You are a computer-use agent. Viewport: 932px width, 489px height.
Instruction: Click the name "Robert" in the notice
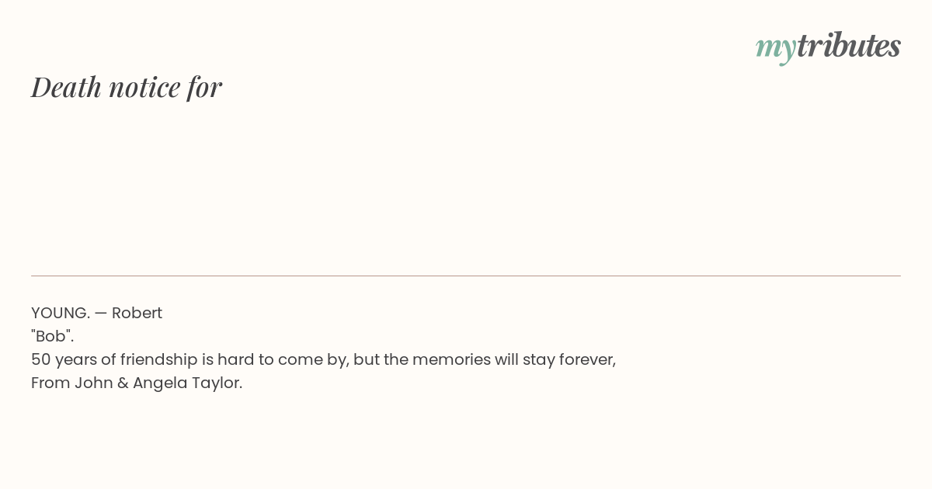[x=137, y=313]
